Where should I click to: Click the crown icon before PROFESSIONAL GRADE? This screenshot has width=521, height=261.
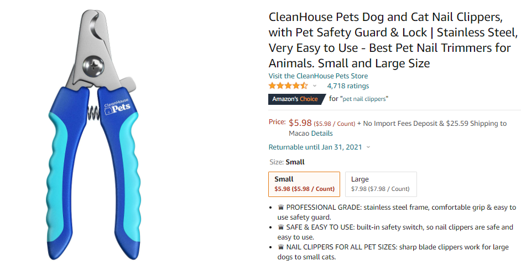[x=280, y=207]
